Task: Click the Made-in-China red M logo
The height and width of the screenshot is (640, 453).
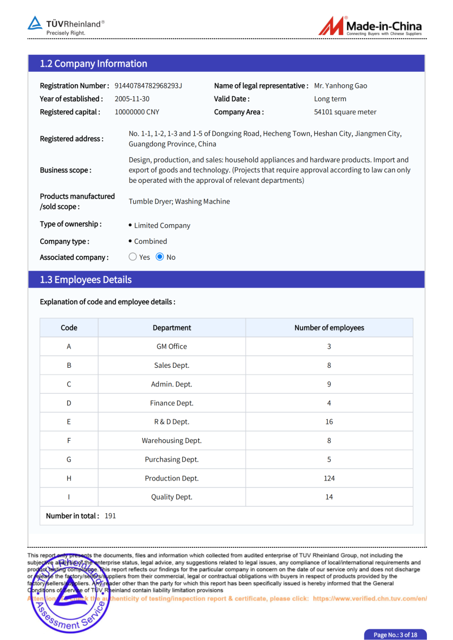Action: tap(331, 26)
